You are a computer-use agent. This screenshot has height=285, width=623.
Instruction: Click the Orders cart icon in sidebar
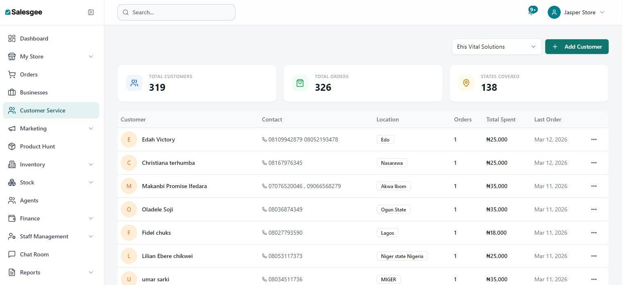tap(12, 74)
